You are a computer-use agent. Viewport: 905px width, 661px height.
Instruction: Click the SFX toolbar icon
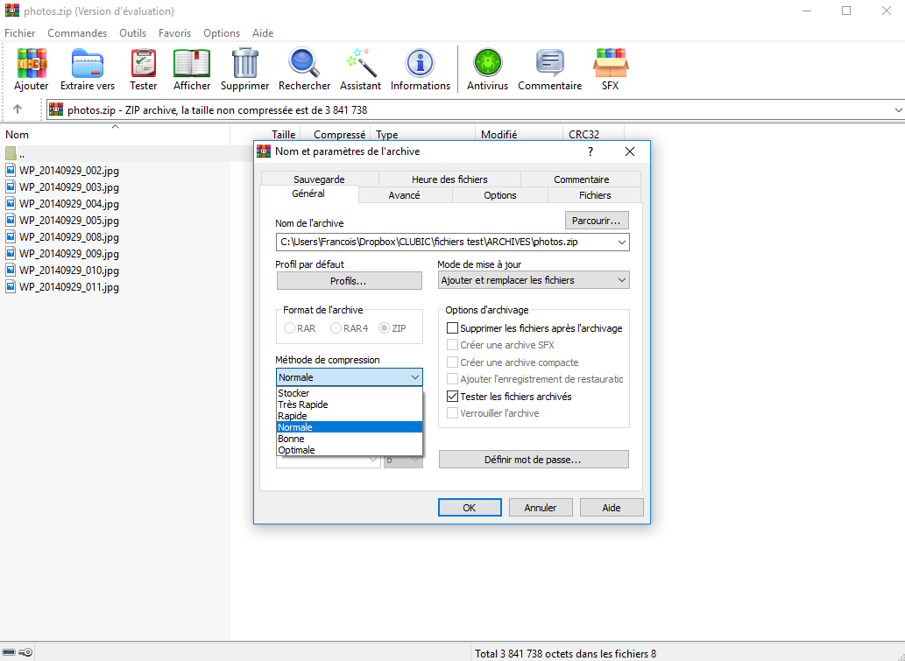pyautogui.click(x=610, y=69)
